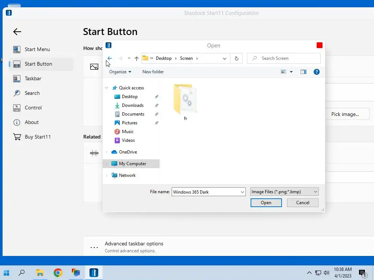The height and width of the screenshot is (280, 374).
Task: Create a New folder
Action: click(x=153, y=72)
